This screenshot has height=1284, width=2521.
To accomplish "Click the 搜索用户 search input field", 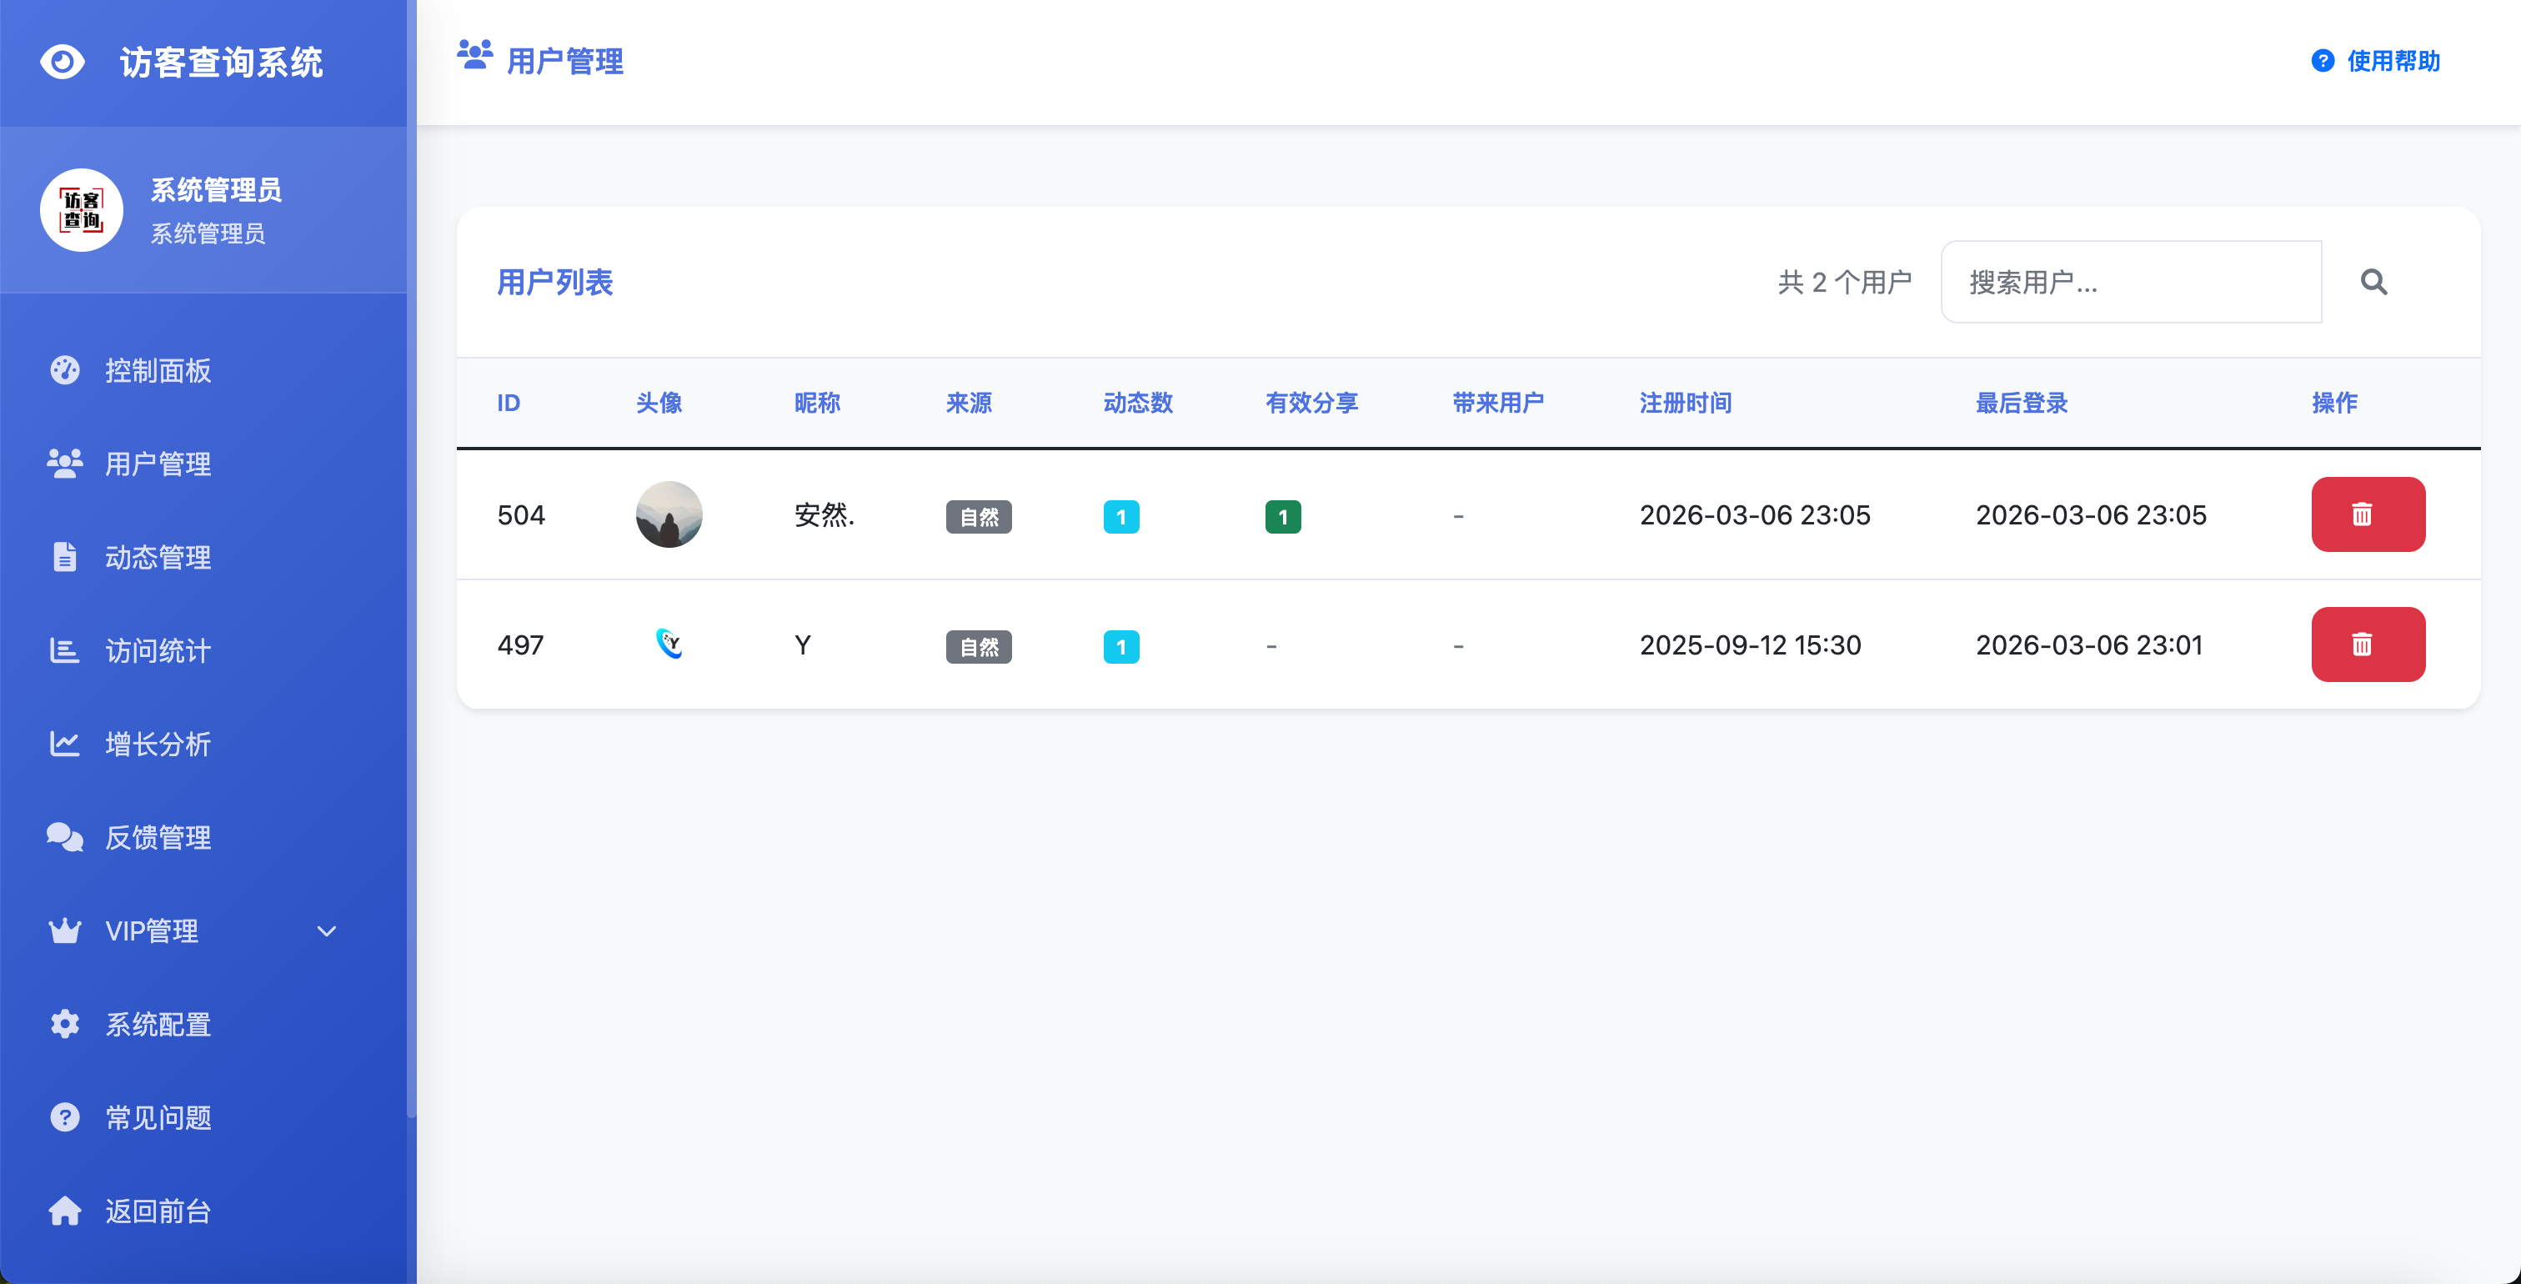I will tap(2131, 282).
